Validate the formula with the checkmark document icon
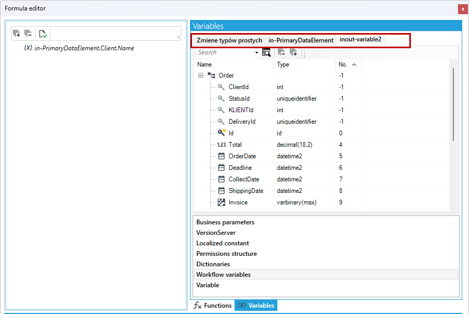Viewport: 469px width, 314px height. pos(43,34)
